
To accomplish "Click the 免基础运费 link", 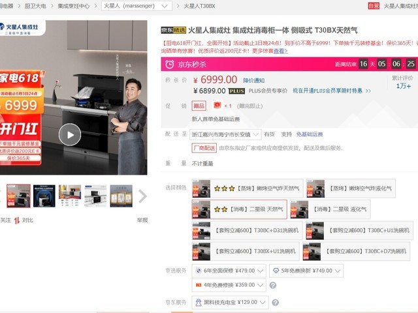I will pyautogui.click(x=310, y=134).
